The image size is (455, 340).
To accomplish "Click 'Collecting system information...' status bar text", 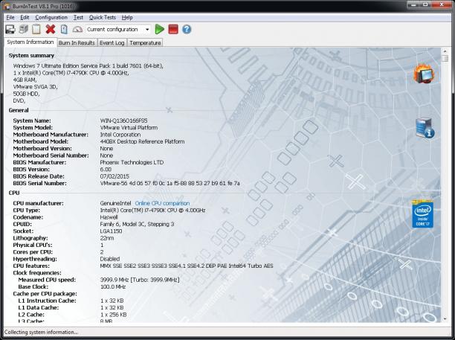I will tap(41, 332).
